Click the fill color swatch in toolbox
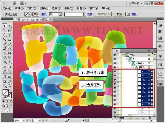165x123 pixels. tap(6, 92)
